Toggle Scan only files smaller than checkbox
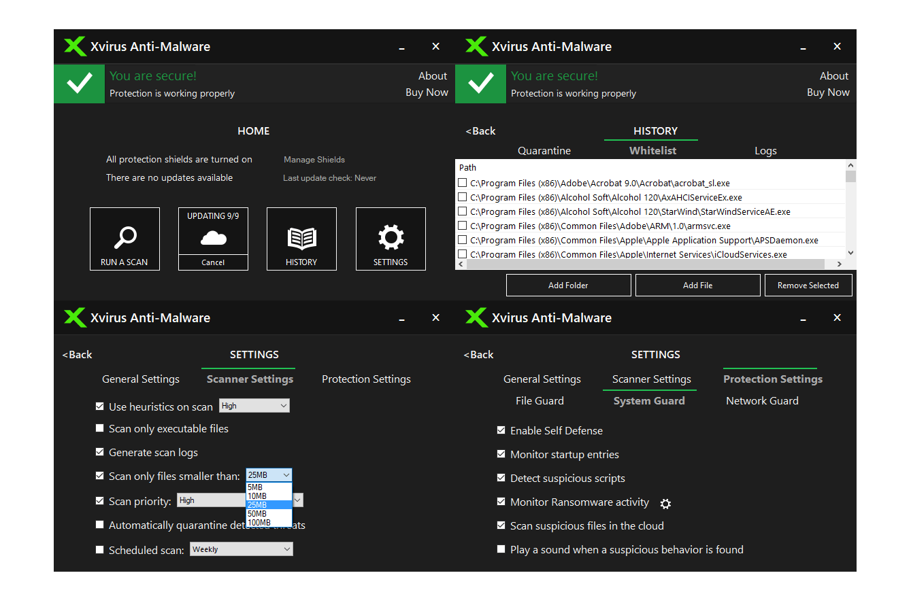 (x=100, y=476)
